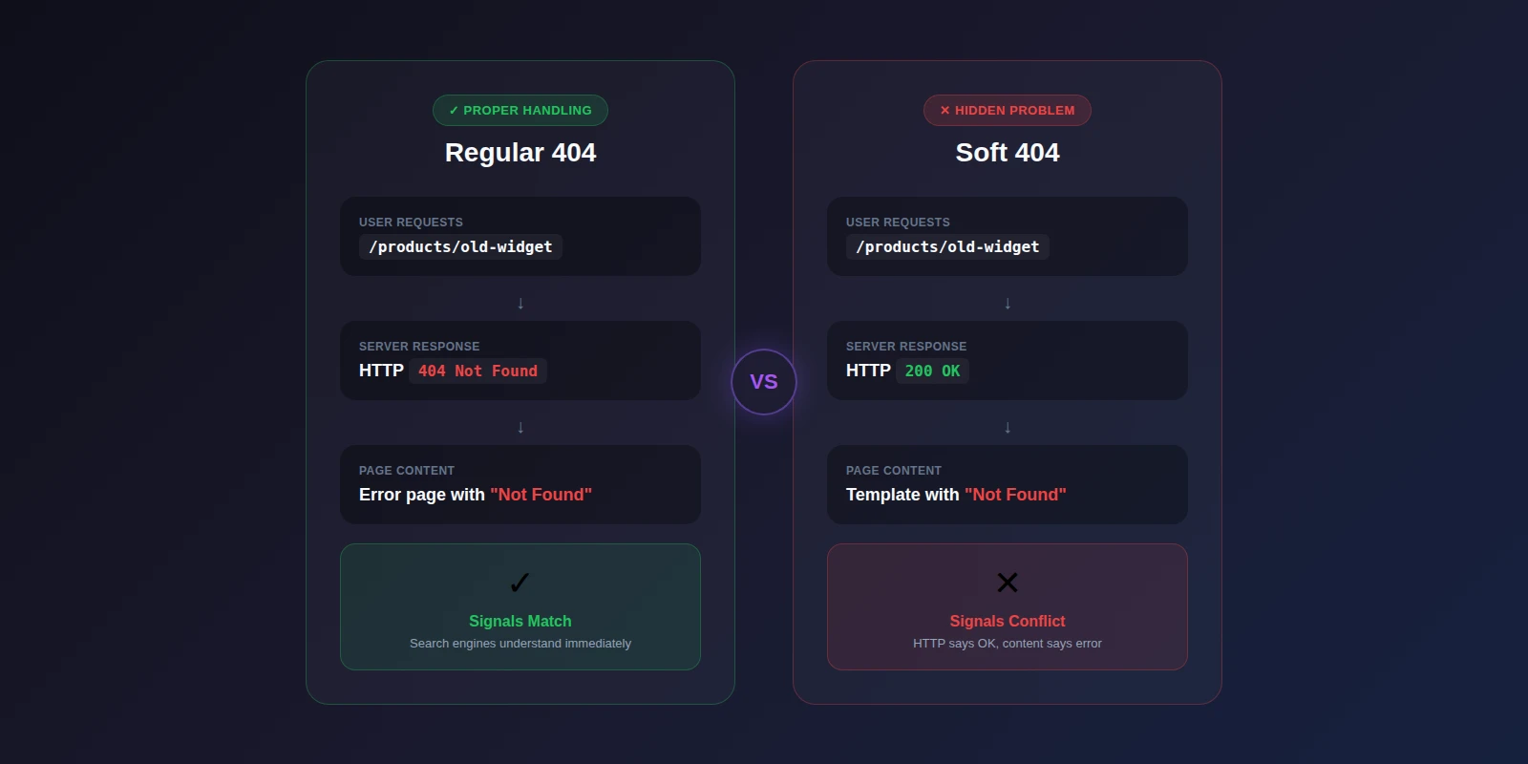Click the green 200 OK status code

pos(932,371)
